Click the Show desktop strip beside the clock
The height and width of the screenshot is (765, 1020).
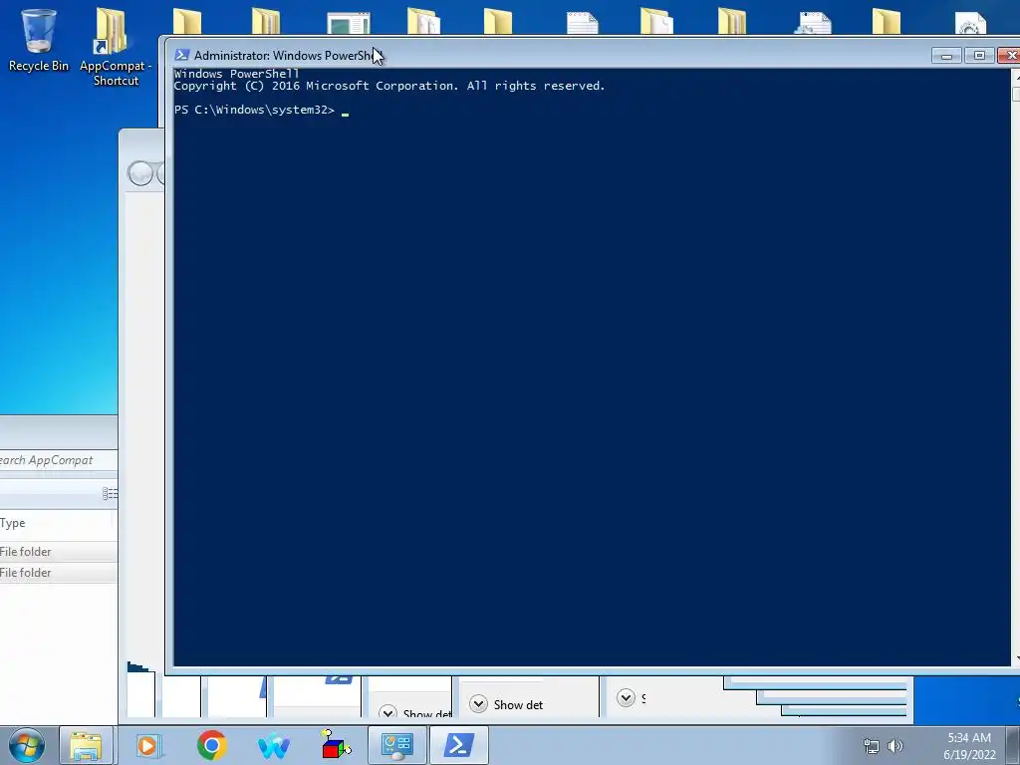pos(1013,745)
